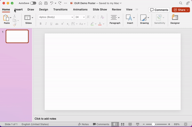Image resolution: width=192 pixels, height=127 pixels.
Task: Expand the Copy options arrow
Action: (18, 21)
